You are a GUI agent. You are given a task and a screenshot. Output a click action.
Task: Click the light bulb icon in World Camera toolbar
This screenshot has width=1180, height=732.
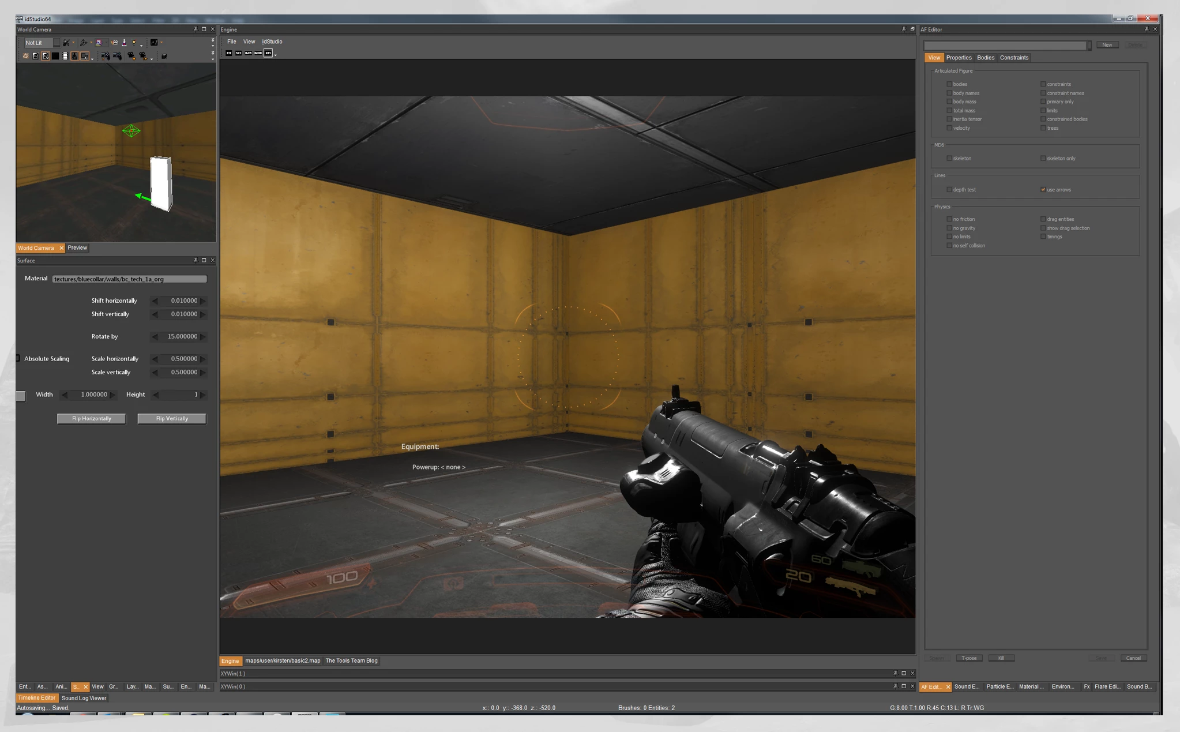pyautogui.click(x=134, y=43)
